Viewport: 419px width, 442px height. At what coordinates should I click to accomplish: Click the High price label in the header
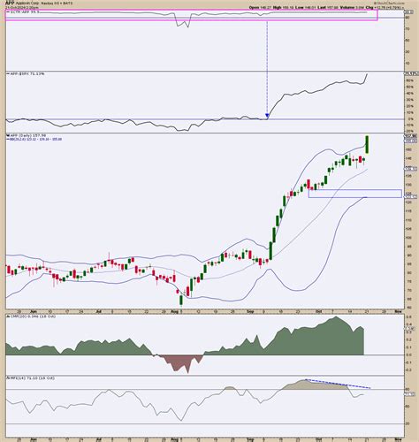click(x=278, y=7)
